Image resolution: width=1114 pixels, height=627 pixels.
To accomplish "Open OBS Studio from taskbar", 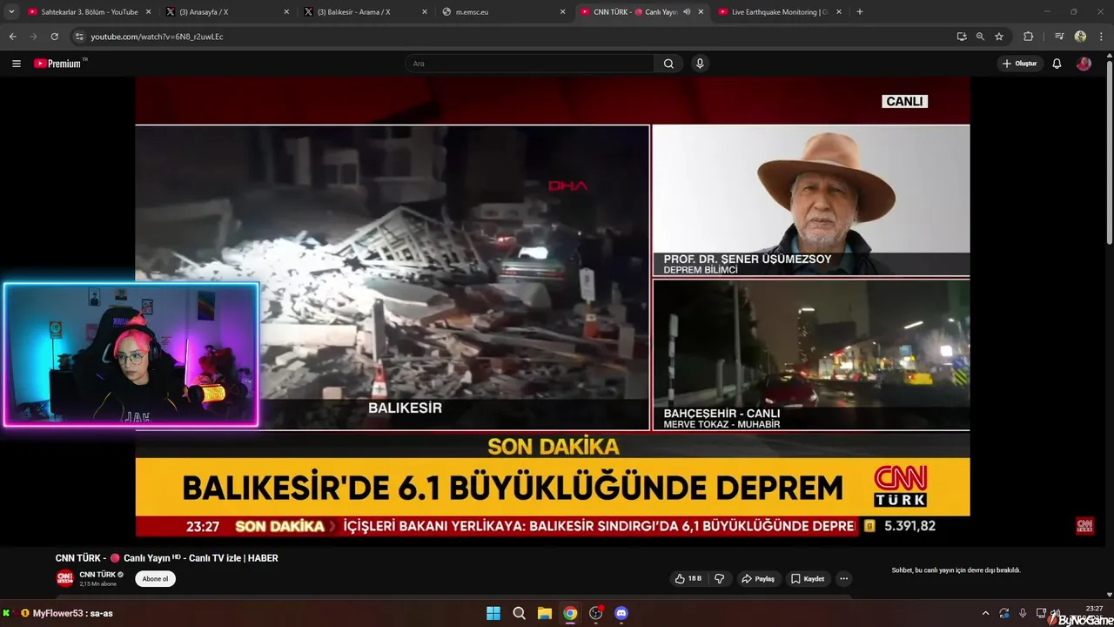I will point(596,613).
